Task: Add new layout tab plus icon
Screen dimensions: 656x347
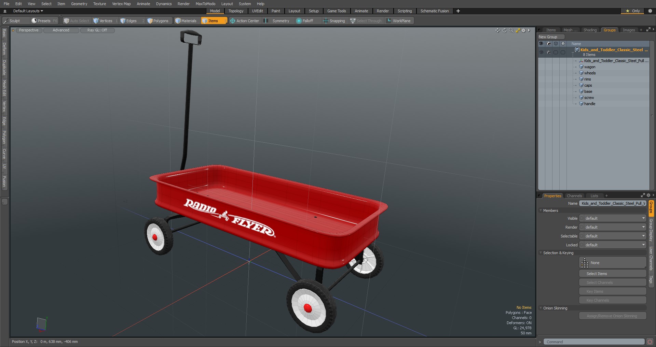Action: [x=458, y=11]
